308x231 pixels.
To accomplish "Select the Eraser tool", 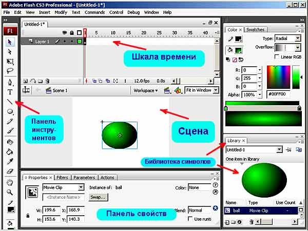I will (x=10, y=171).
